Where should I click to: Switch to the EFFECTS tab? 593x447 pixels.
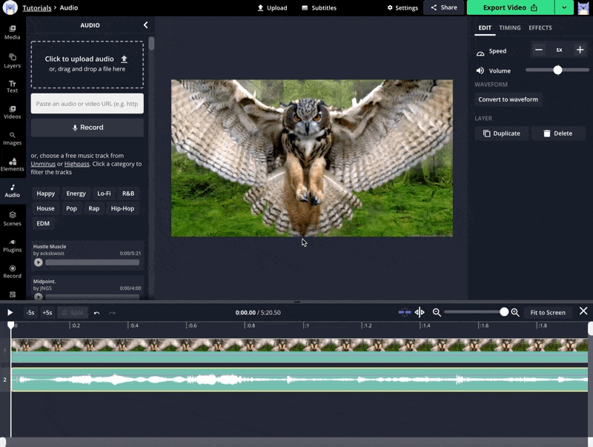click(x=540, y=27)
